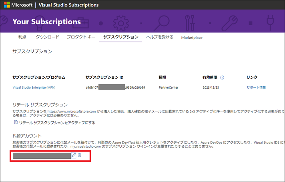This screenshot has height=182, width=285.
Task: Click the サポート情報 link
Action: (256, 87)
